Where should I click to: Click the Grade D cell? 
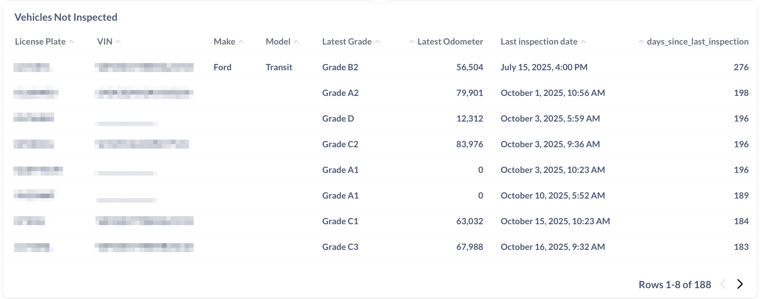pos(338,118)
